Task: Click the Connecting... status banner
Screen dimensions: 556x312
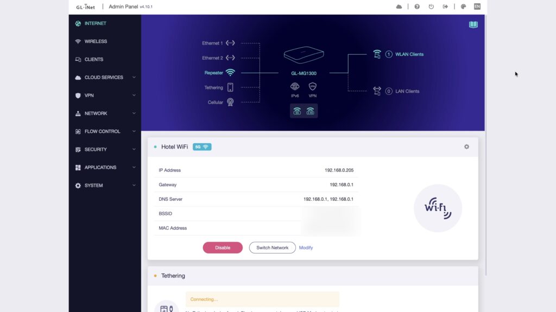Action: [x=262, y=299]
